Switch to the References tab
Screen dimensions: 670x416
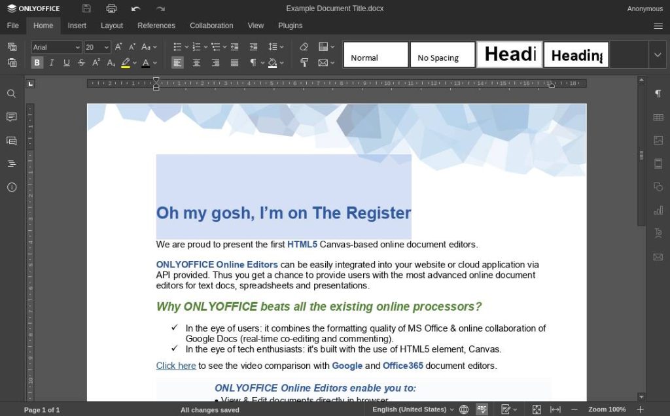156,26
